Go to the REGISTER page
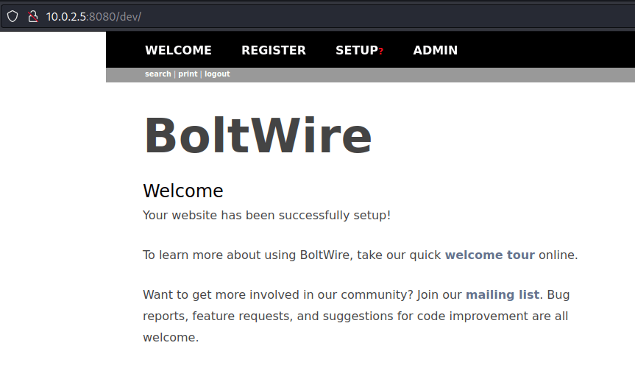This screenshot has height=379, width=635. pos(274,50)
